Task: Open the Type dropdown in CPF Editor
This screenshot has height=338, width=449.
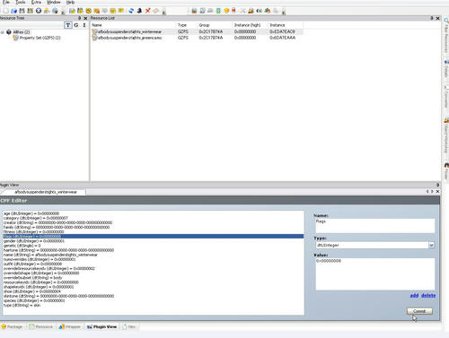Action: [x=431, y=245]
